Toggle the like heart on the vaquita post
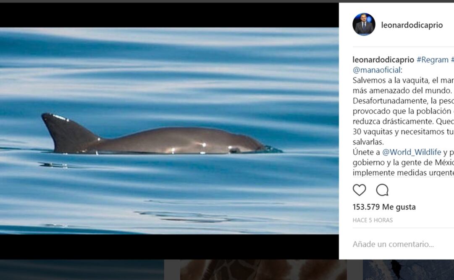 [360, 190]
